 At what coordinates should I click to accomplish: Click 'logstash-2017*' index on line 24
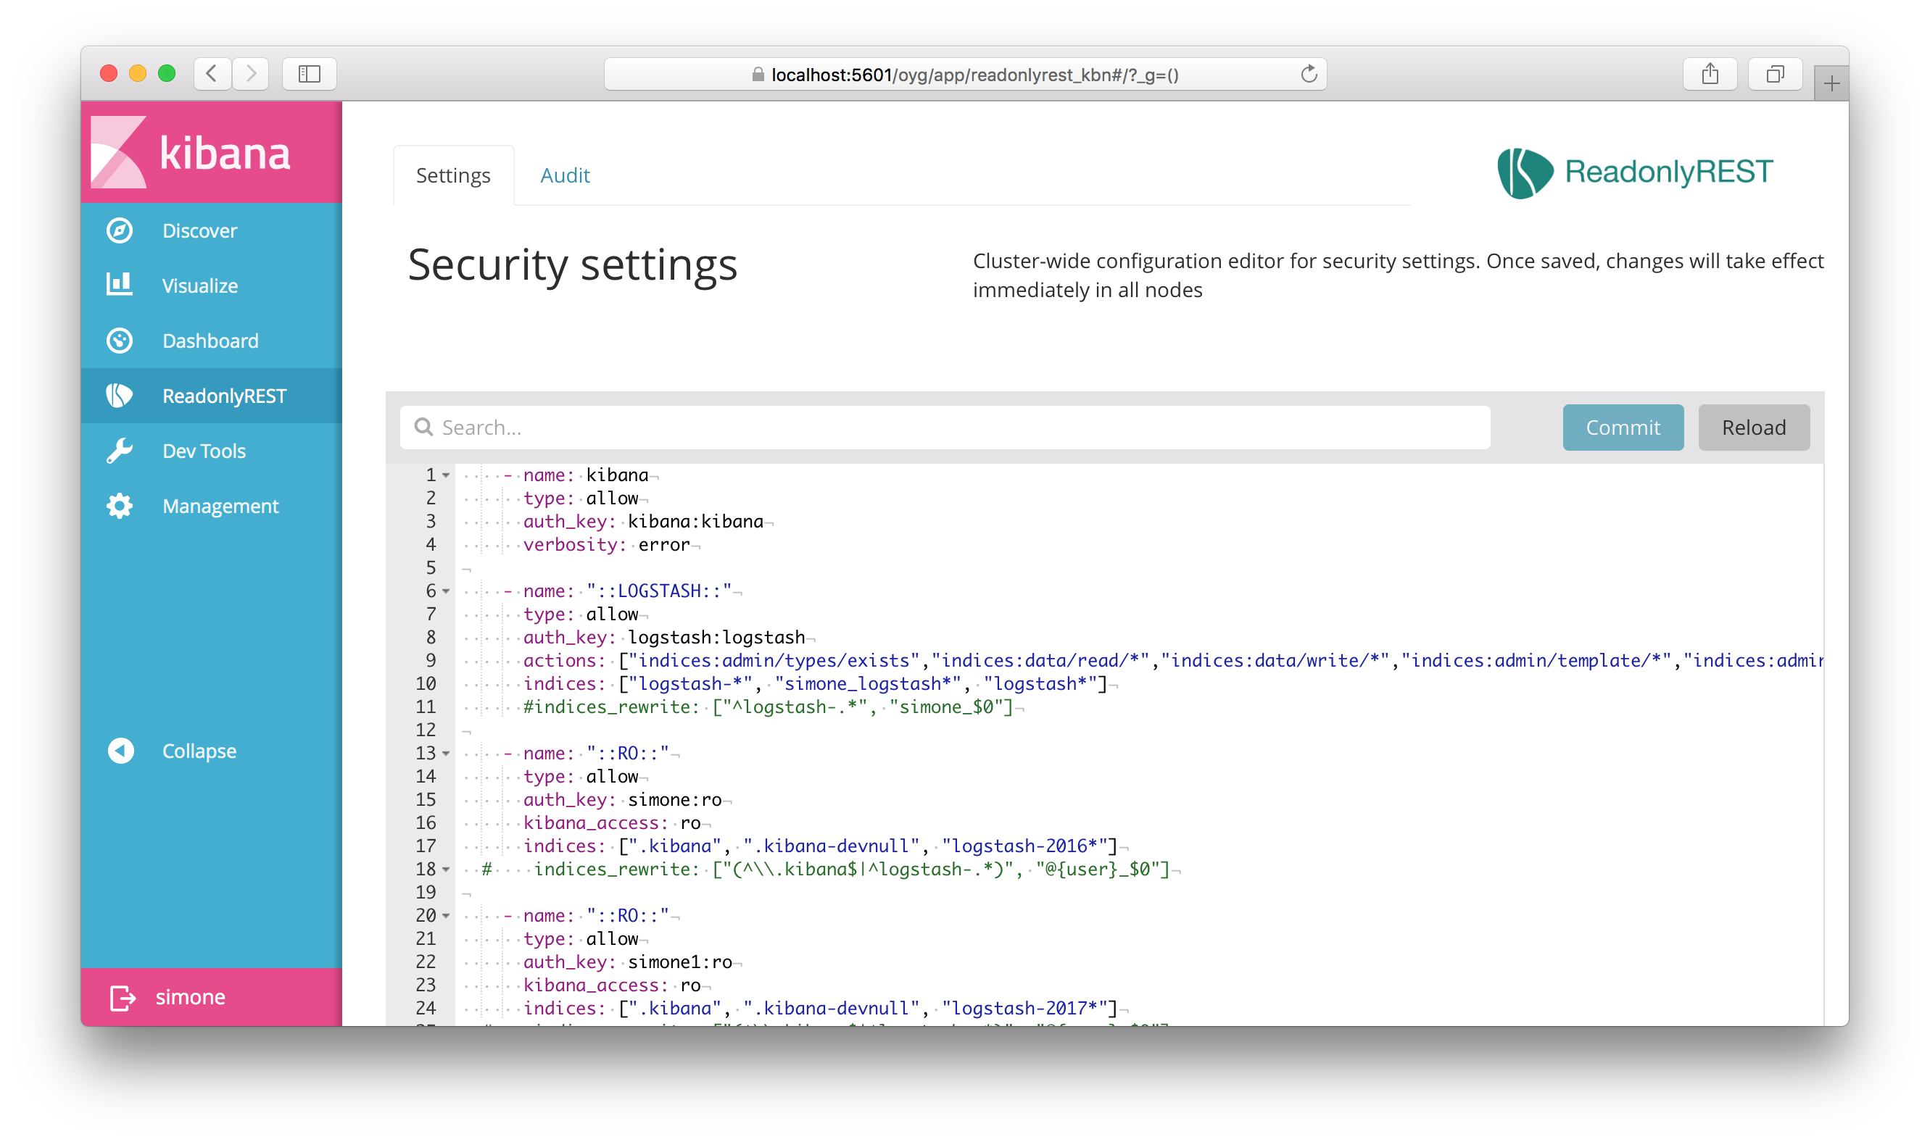[1024, 1009]
